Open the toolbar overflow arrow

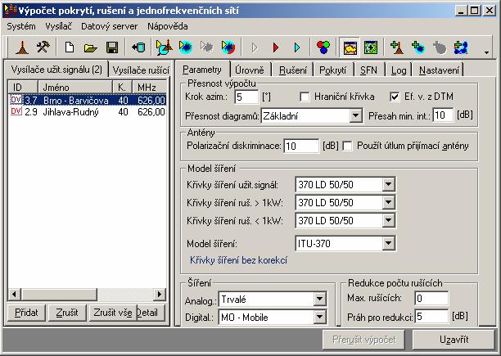click(x=486, y=52)
